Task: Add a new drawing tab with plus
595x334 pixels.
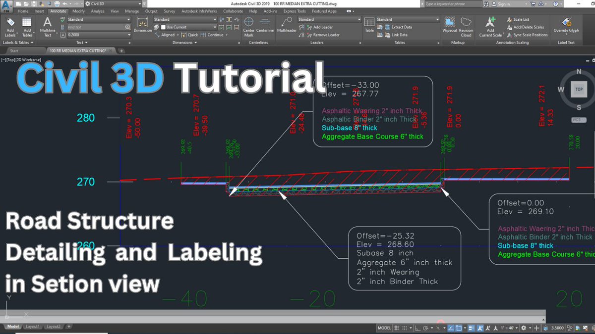Action: [122, 50]
